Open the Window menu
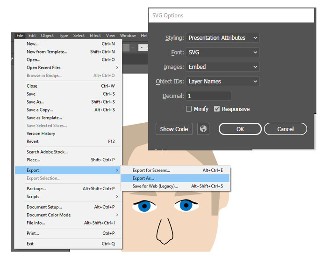The width and height of the screenshot is (322, 261). coord(128,36)
